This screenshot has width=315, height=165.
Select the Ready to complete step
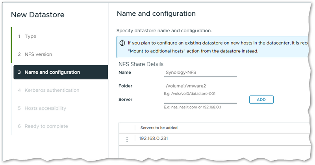coord(46,126)
